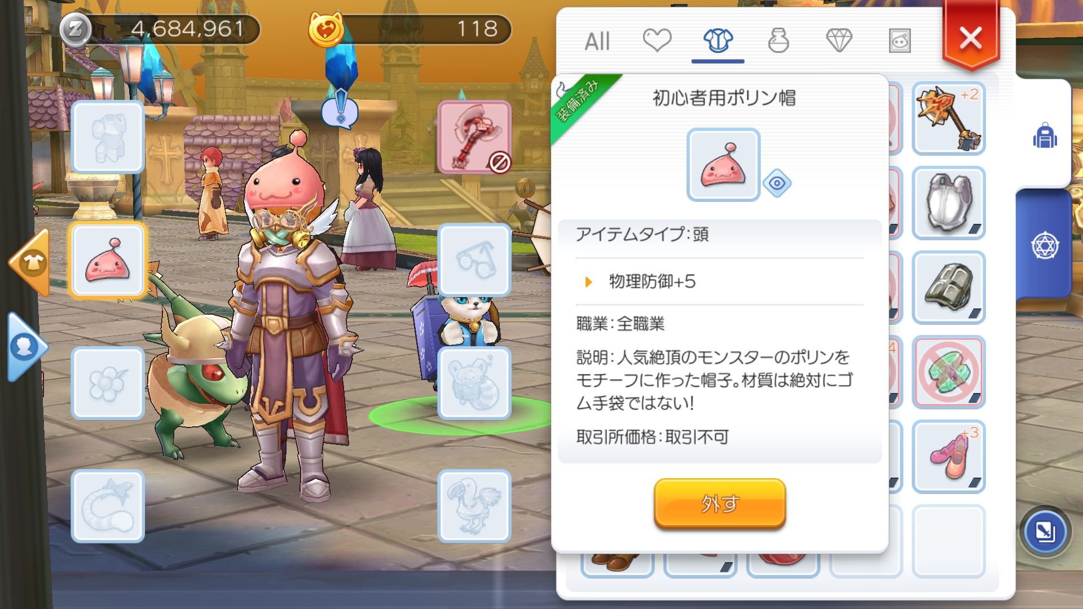Select the silver chest armor item
This screenshot has height=609, width=1083.
(949, 203)
